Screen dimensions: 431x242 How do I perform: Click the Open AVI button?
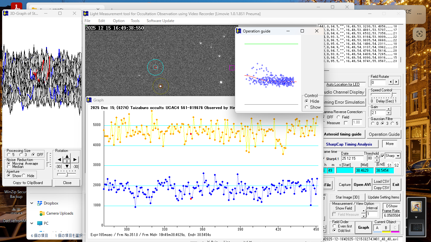(x=362, y=185)
